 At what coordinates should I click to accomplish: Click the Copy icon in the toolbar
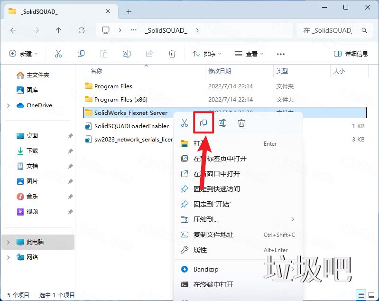pyautogui.click(x=81, y=54)
